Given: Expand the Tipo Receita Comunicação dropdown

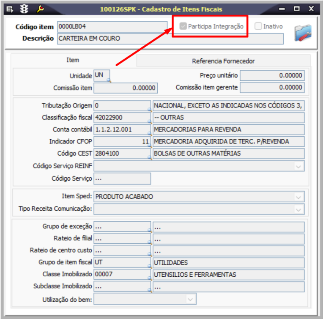Looking at the screenshot, I should (298, 209).
